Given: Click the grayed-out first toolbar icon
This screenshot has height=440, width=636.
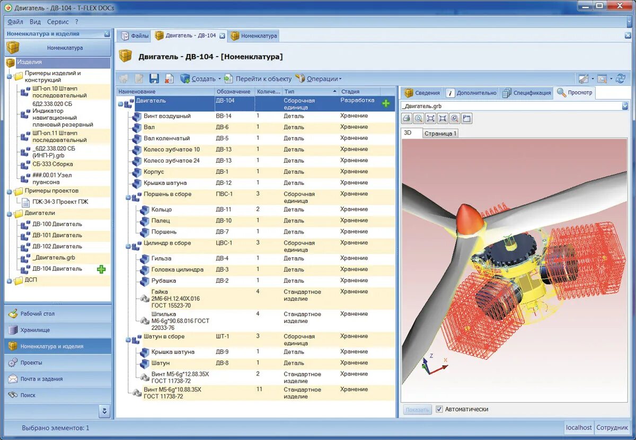Looking at the screenshot, I should (123, 78).
